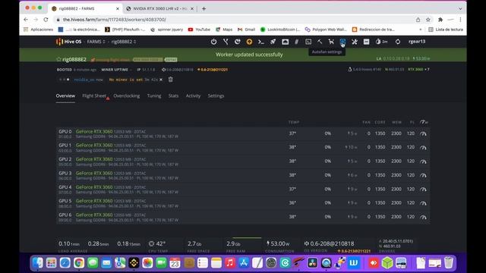Screen dimensions: 486x273
Task: Open the YouTube bookmark
Action: [199, 30]
